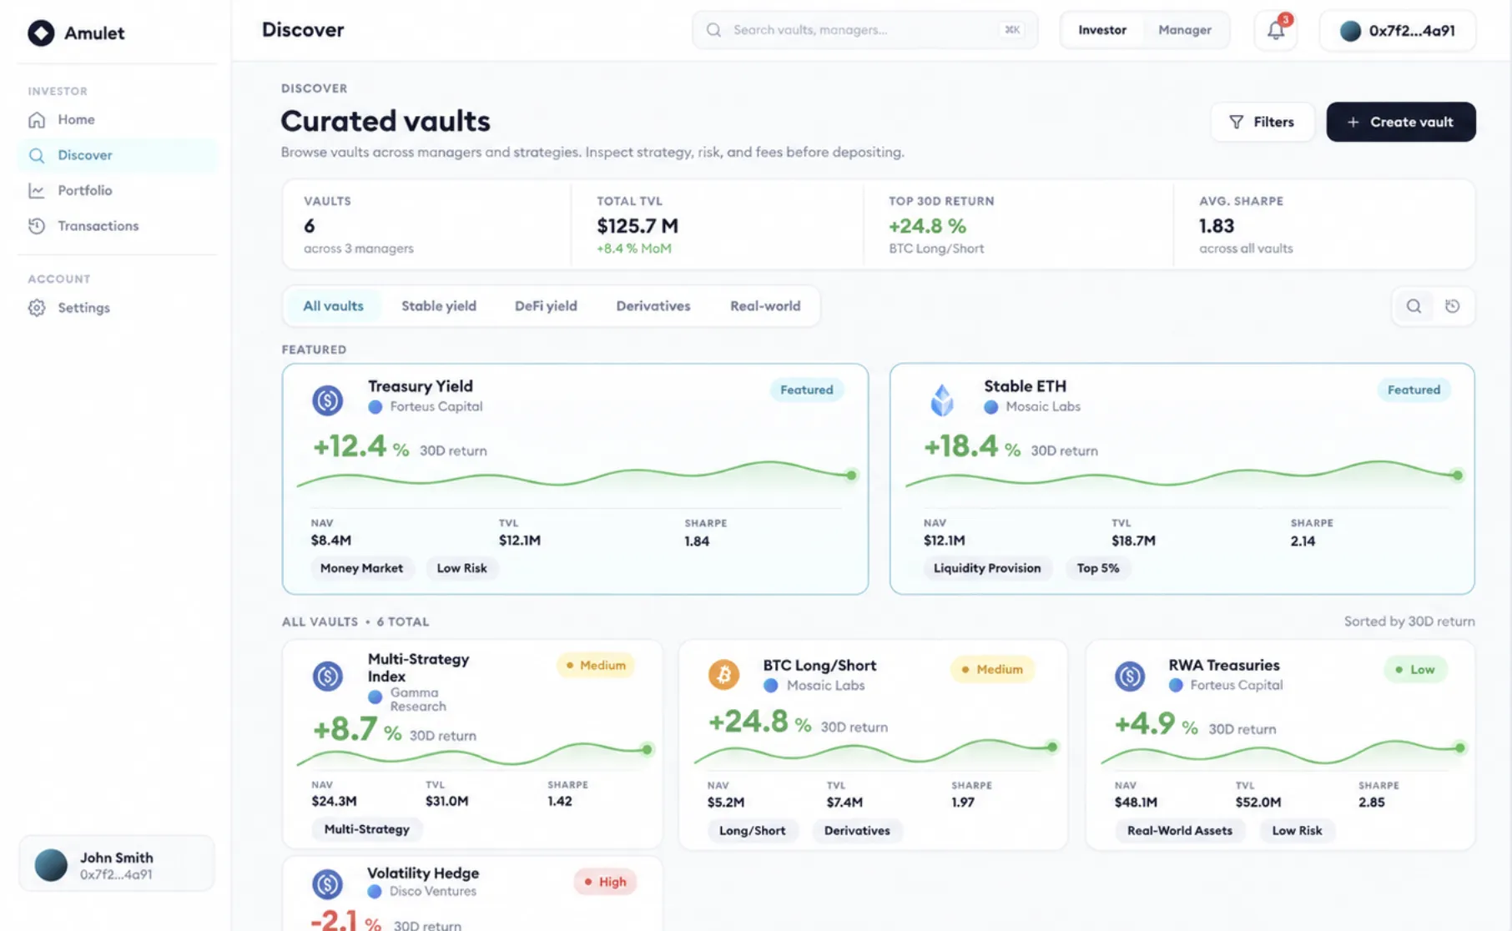Click RWA Treasuries vault icon

(1130, 676)
